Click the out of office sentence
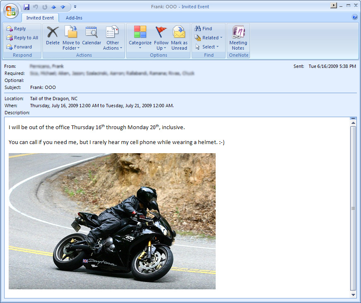 (x=97, y=127)
